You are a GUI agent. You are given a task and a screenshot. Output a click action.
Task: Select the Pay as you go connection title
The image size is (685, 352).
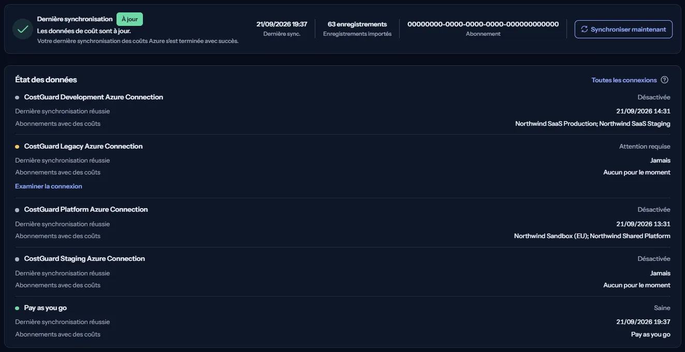(45, 307)
